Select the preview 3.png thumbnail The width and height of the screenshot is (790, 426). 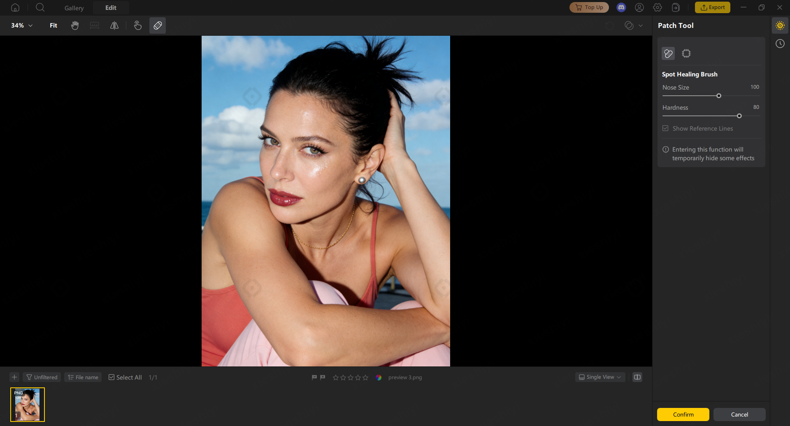coord(28,405)
